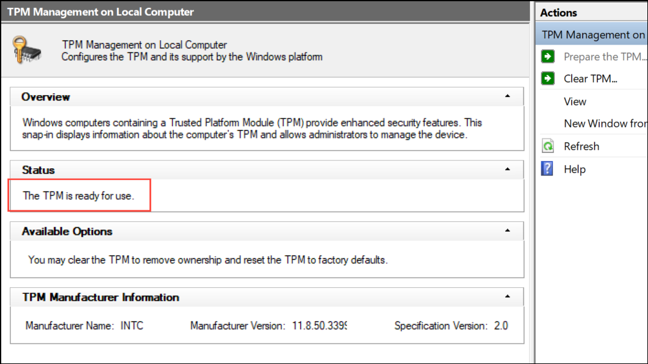Select TPM Management header in Actions pane
This screenshot has height=364, width=648.
point(593,35)
